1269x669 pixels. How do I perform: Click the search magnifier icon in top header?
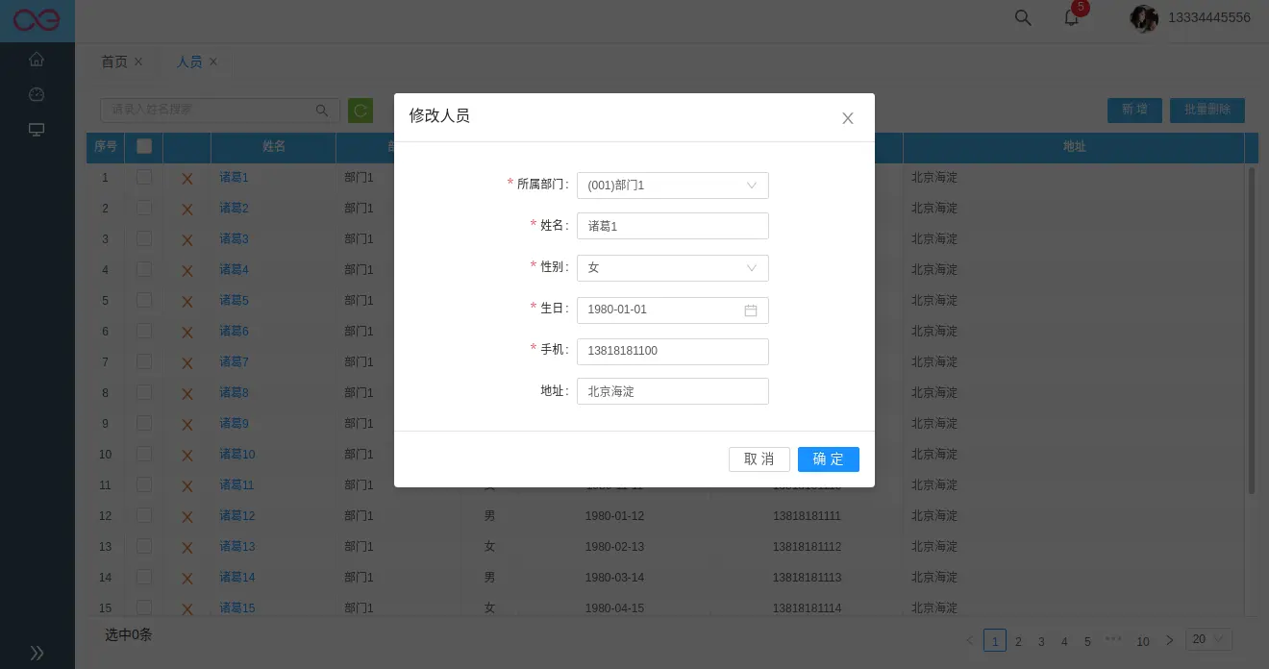[x=1023, y=17]
